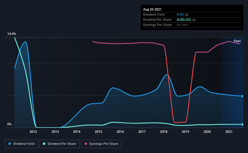Click the teal Dividend Per Share endpoint marker
The image size is (248, 153).
tap(243, 124)
